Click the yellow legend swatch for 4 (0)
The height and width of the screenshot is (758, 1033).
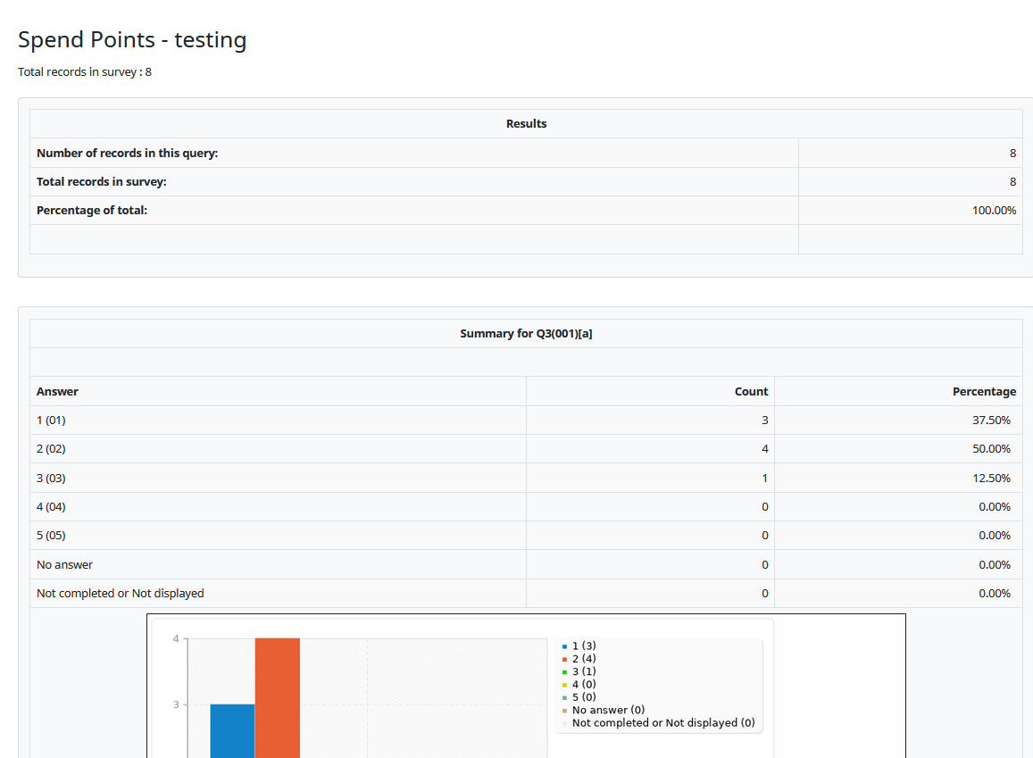(x=564, y=685)
